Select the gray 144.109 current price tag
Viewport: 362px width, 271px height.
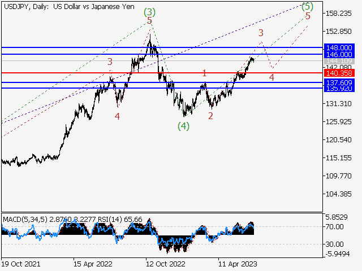tap(339, 61)
